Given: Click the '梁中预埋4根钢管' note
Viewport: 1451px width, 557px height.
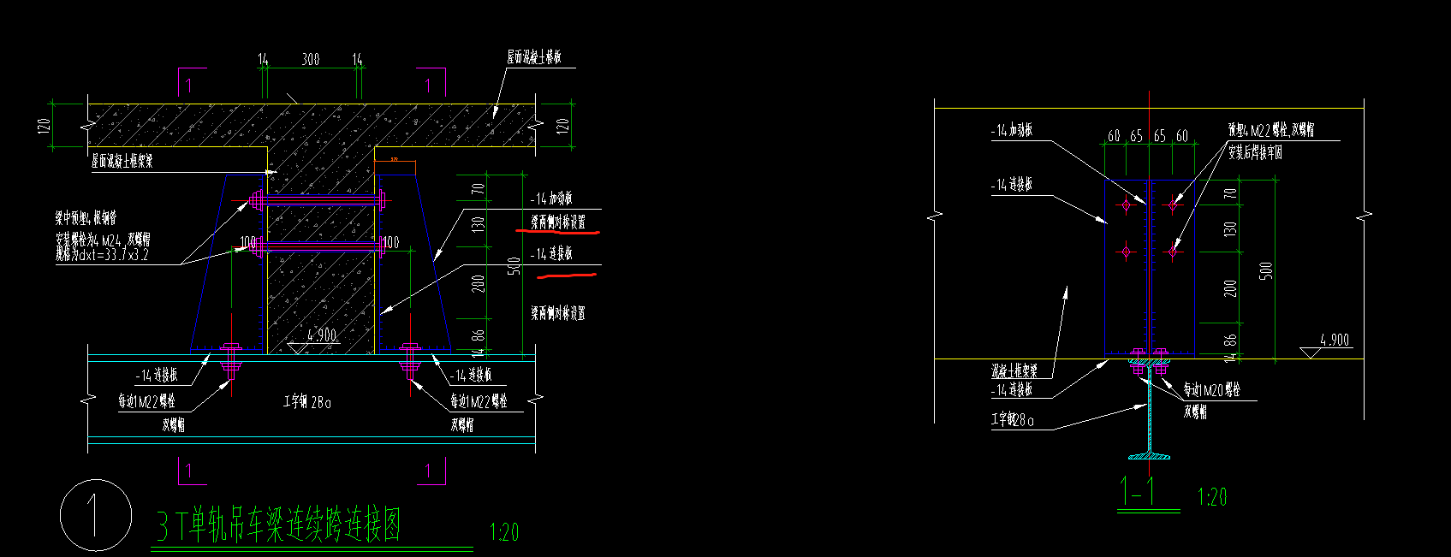Looking at the screenshot, I should 86,219.
